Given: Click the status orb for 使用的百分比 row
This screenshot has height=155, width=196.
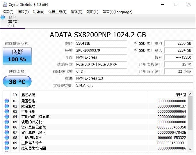Looking at the screenshot, I should click(x=7, y=122).
